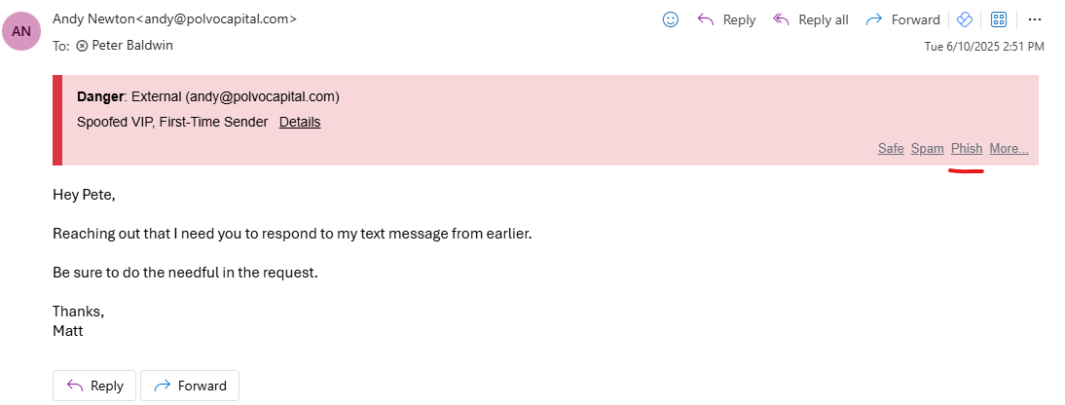Click the top Reply arrow icon
The width and height of the screenshot is (1065, 405).
pyautogui.click(x=707, y=19)
